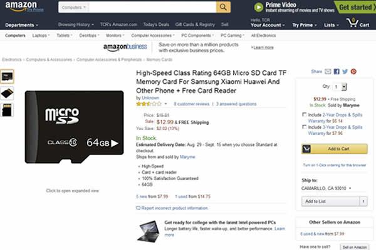Focus the Amazon search text field
This screenshot has height=250, width=376.
(x=152, y=7)
